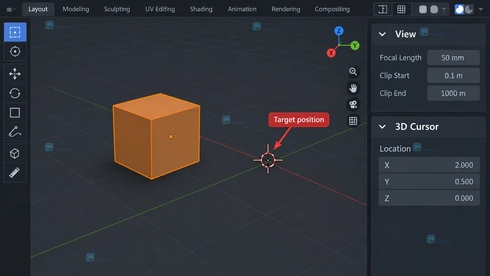This screenshot has height=276, width=490.
Task: Click the Clip Start 0.1 m field
Action: (453, 75)
